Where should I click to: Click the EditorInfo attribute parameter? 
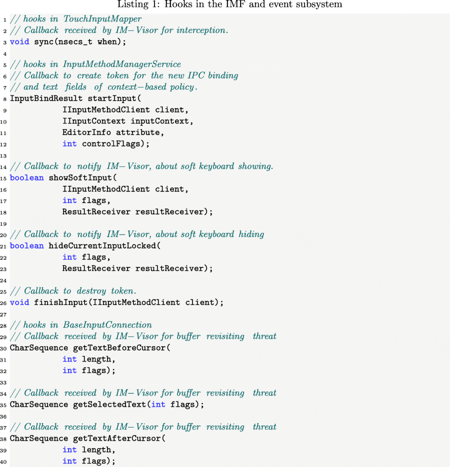pyautogui.click(x=112, y=132)
